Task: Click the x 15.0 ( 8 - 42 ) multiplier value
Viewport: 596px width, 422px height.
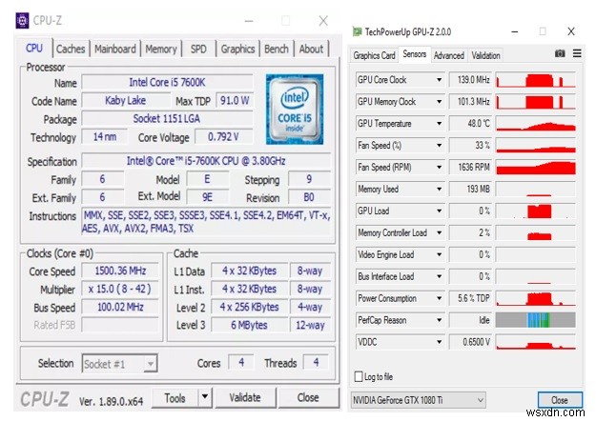Action: click(120, 289)
